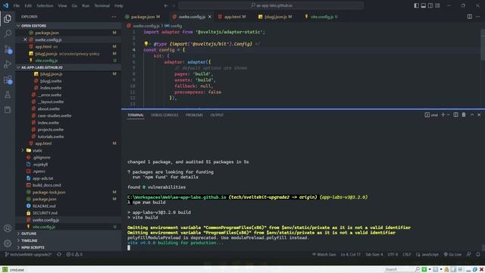
Task: Open the Help menu
Action: pyautogui.click(x=119, y=5)
